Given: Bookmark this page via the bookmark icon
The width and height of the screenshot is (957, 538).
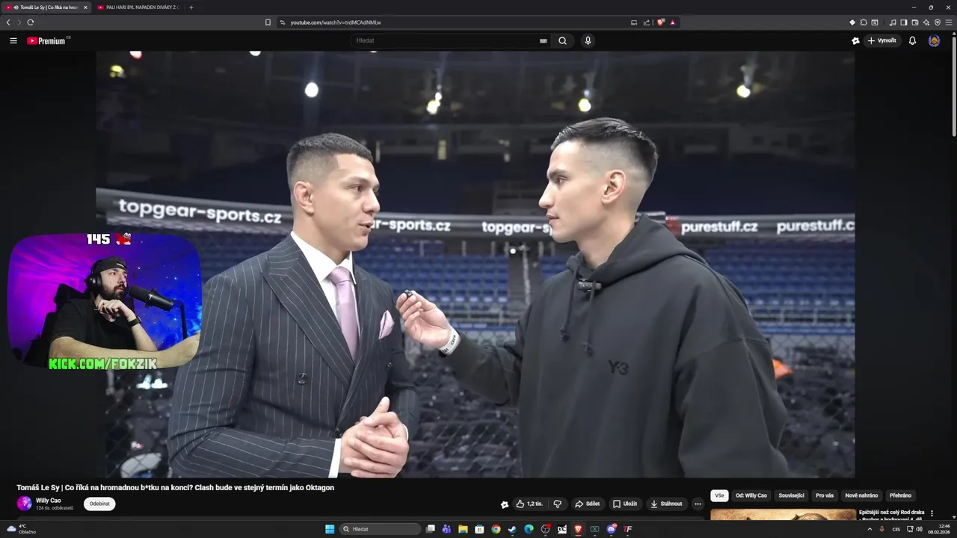Looking at the screenshot, I should tap(268, 22).
